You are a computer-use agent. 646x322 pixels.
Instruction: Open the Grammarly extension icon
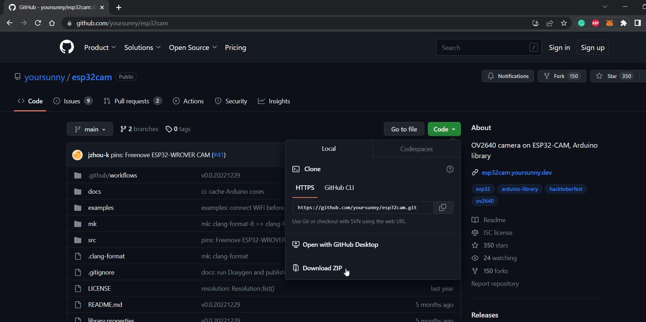pyautogui.click(x=581, y=23)
